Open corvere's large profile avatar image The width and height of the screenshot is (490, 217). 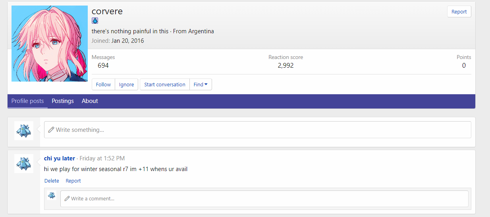tap(50, 44)
